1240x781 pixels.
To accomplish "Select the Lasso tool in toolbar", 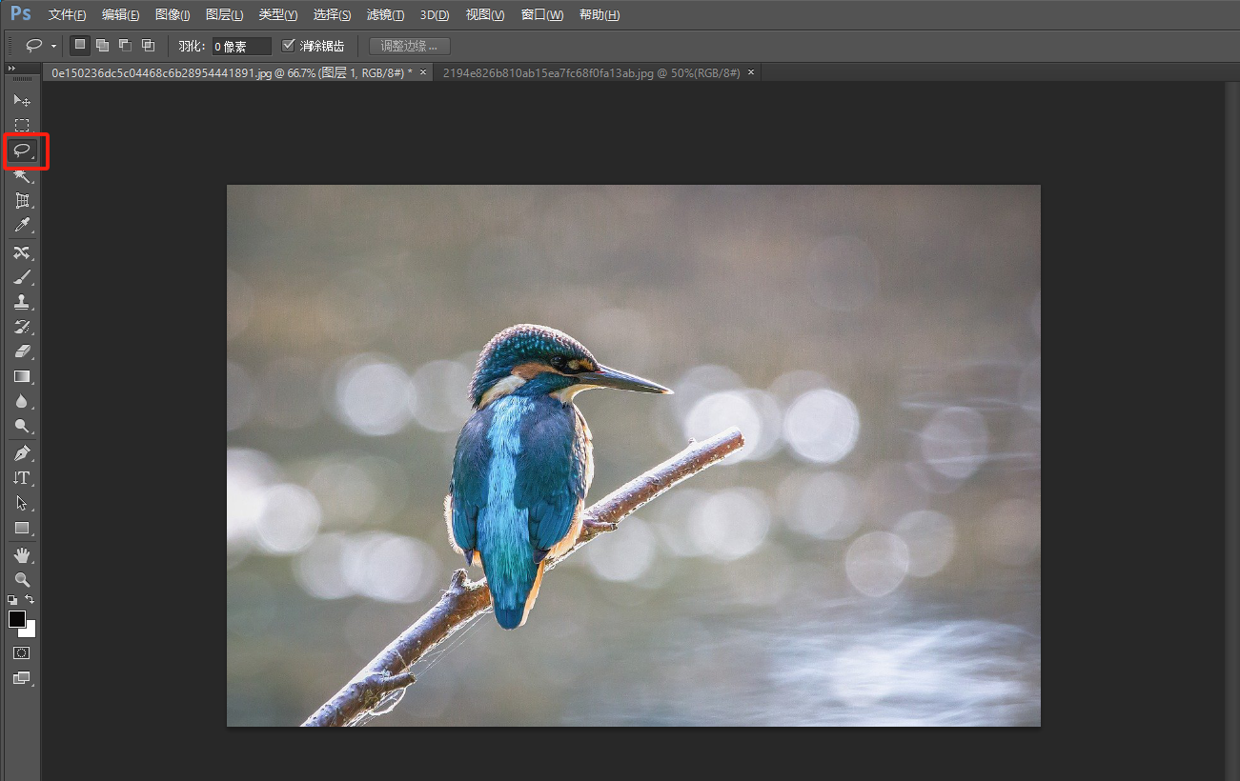I will click(x=22, y=150).
